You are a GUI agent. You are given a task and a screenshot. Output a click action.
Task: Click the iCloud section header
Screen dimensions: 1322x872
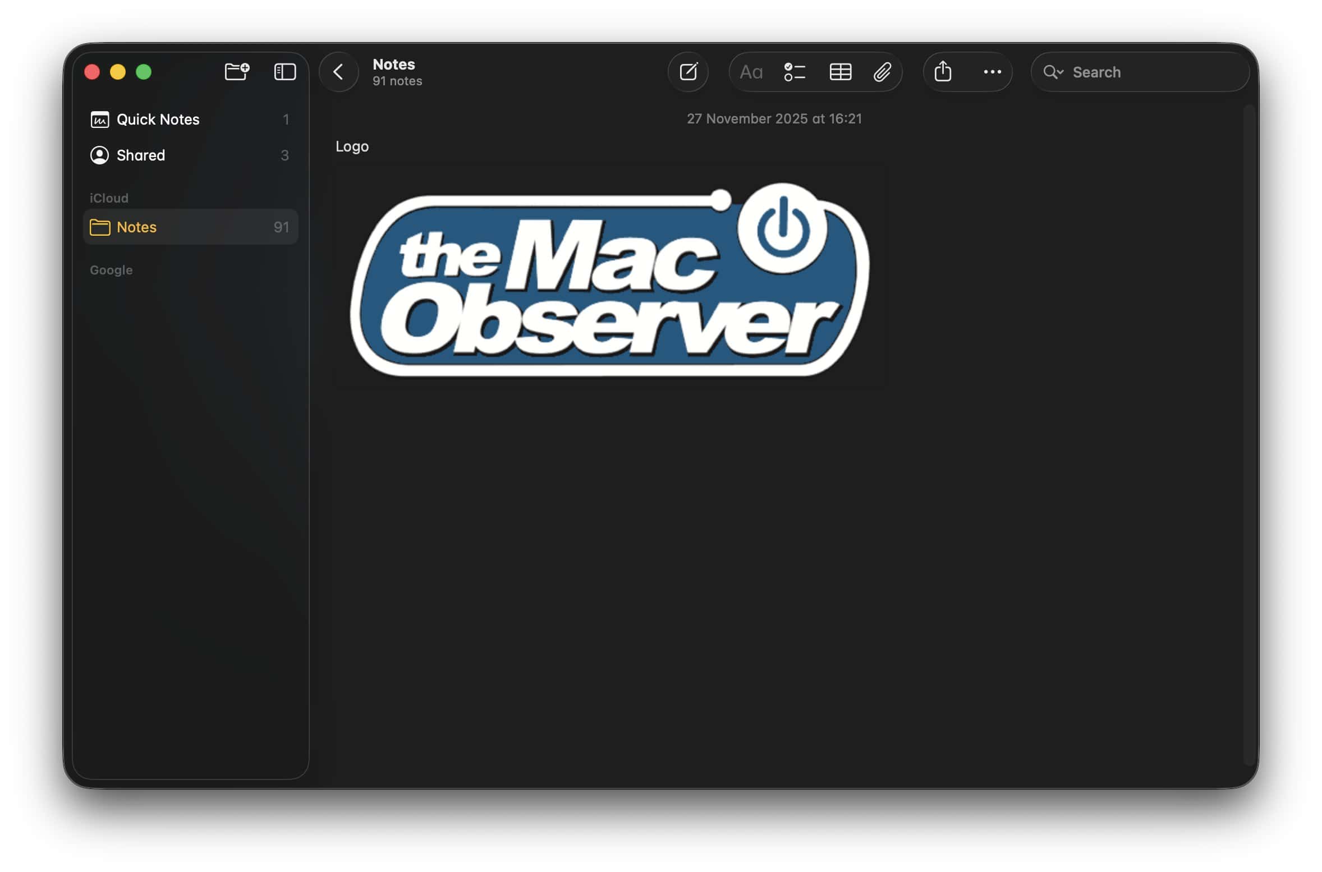[109, 198]
